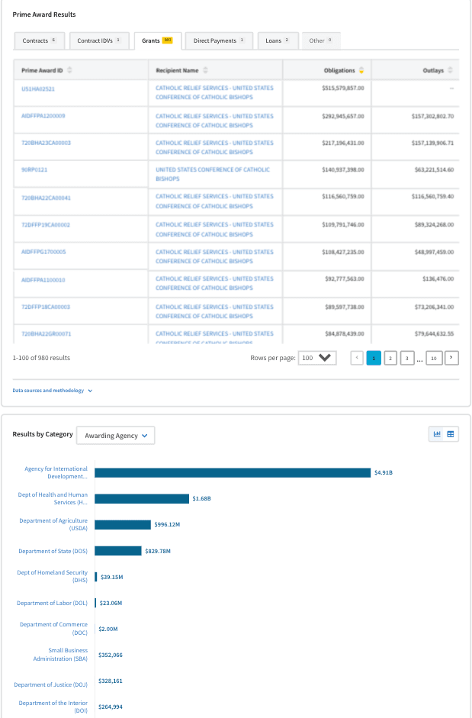472x718 pixels.
Task: Open the Rows per page dropdown
Action: pos(317,357)
